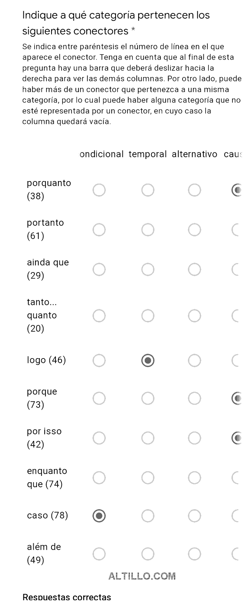Choose temporal for ainda que (29)
The image size is (252, 614).
pos(148,269)
